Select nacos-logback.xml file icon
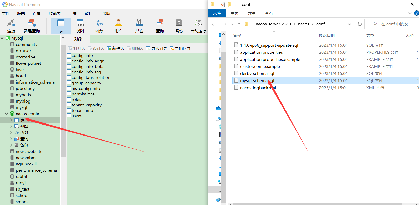This screenshot has width=419, height=205. (236, 88)
